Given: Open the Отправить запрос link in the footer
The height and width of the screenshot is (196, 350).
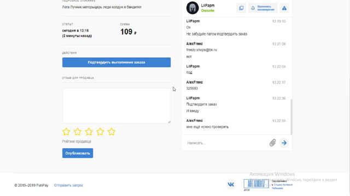Looking at the screenshot, I should click(x=68, y=185).
